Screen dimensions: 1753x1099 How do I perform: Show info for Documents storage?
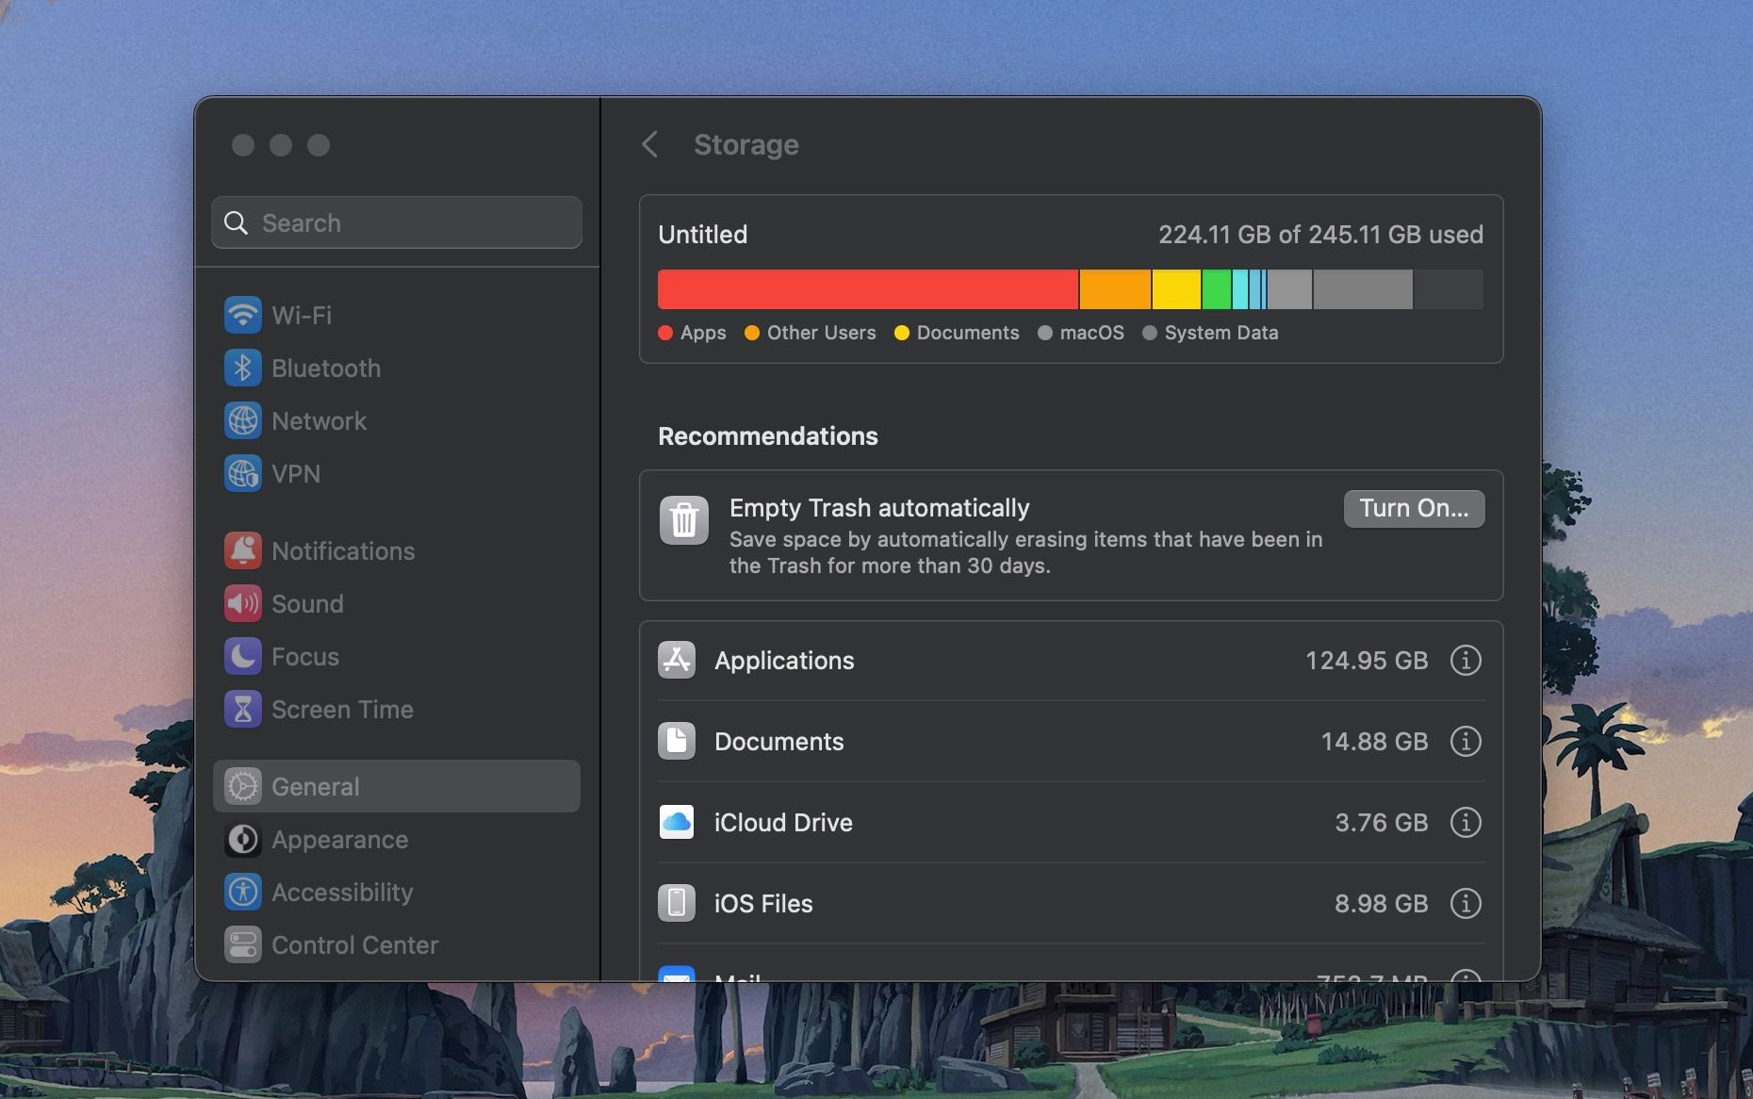point(1465,741)
